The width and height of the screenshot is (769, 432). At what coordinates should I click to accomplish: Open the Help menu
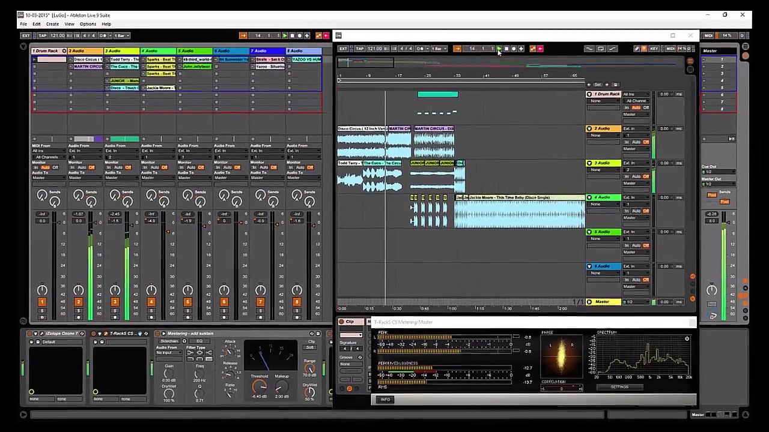pos(106,24)
